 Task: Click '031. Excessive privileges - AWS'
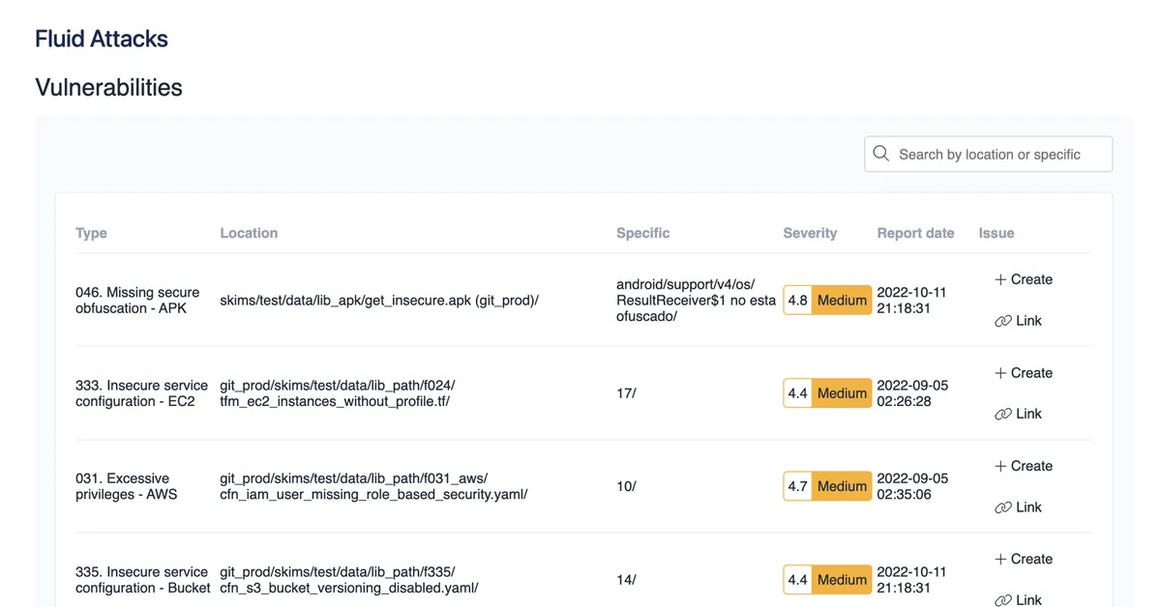tap(126, 486)
